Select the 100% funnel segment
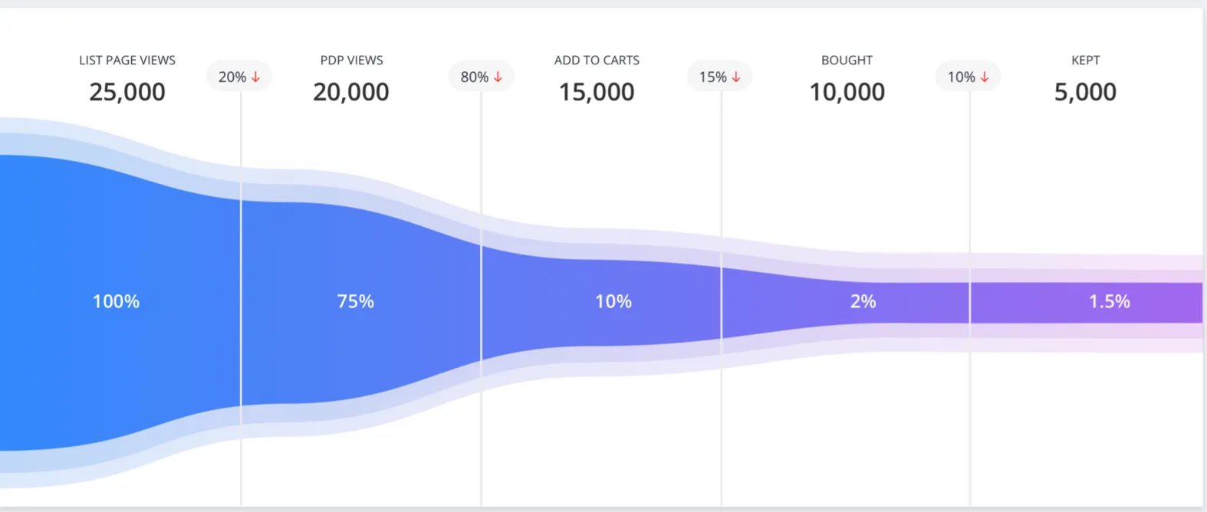The height and width of the screenshot is (512, 1207). 117,301
